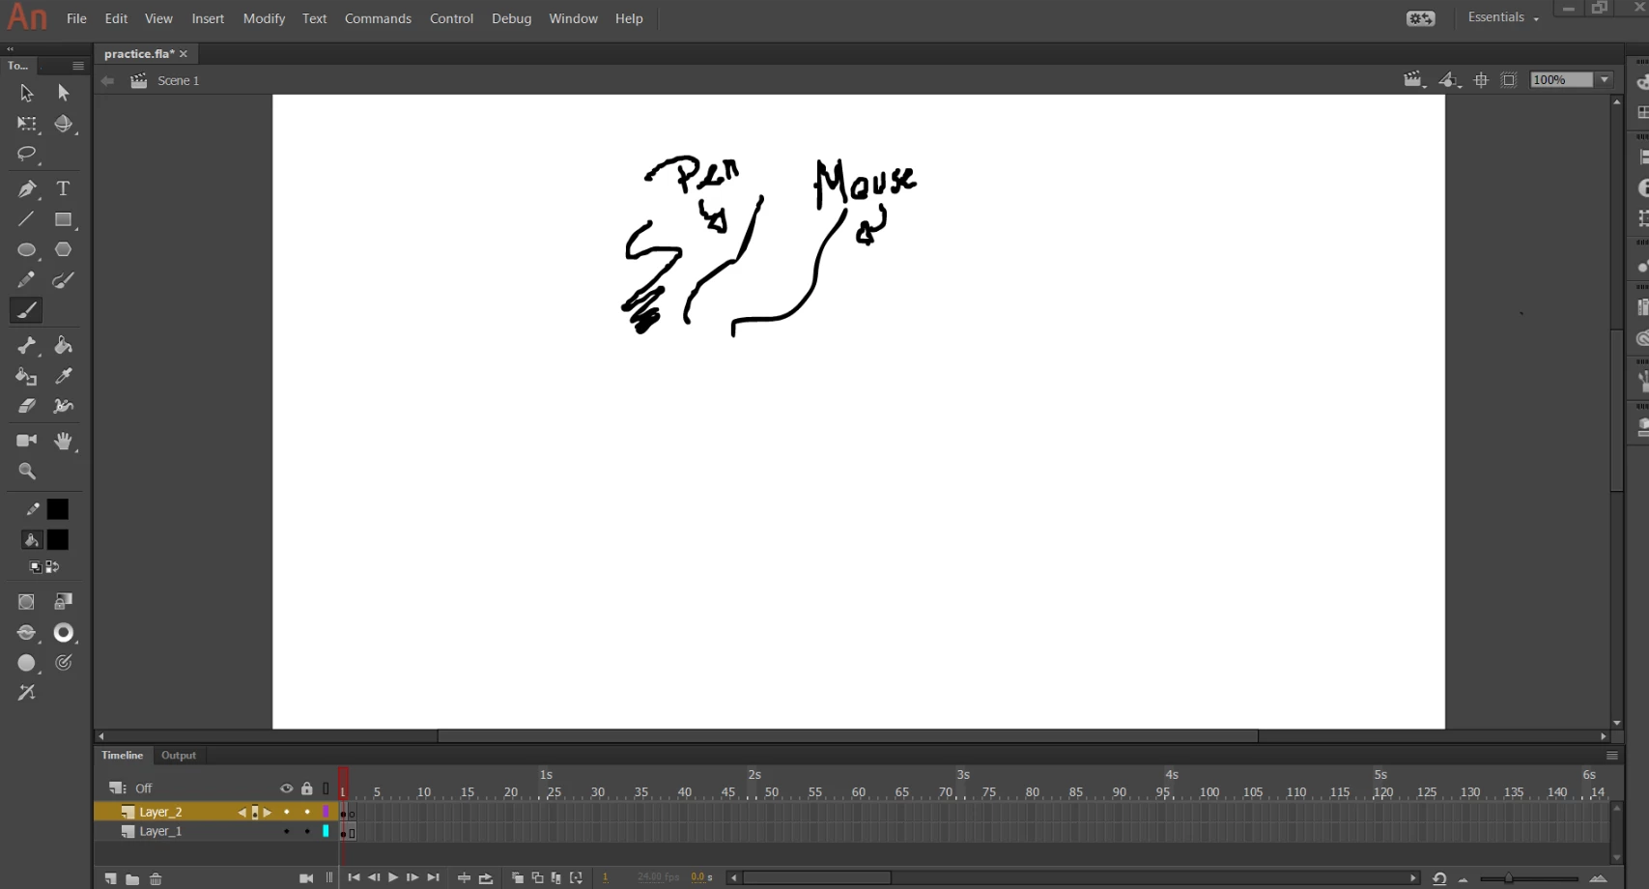Open the Commands menu
The image size is (1649, 889).
tap(378, 18)
